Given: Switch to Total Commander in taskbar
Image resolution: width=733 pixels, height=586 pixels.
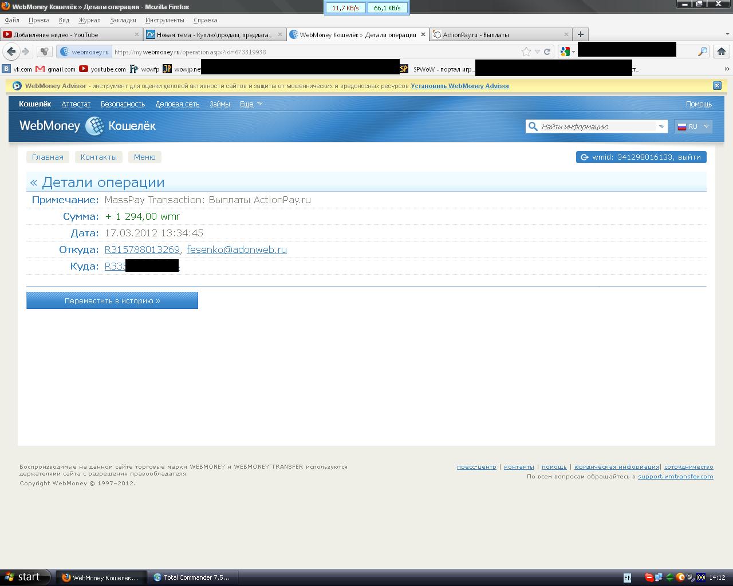Looking at the screenshot, I should (x=192, y=577).
